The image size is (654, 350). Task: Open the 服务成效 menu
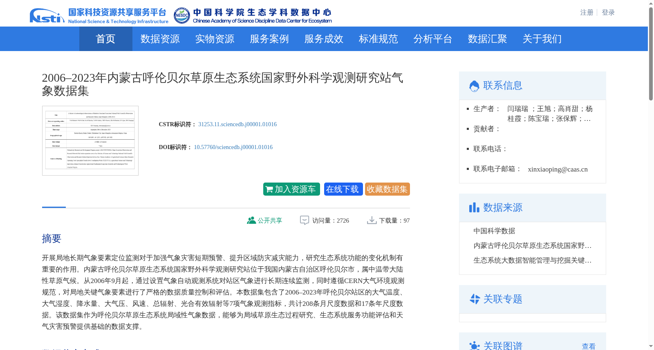click(x=324, y=39)
